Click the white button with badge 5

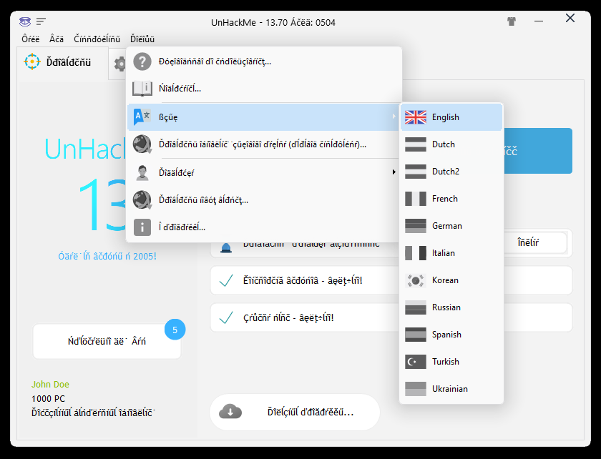point(107,341)
